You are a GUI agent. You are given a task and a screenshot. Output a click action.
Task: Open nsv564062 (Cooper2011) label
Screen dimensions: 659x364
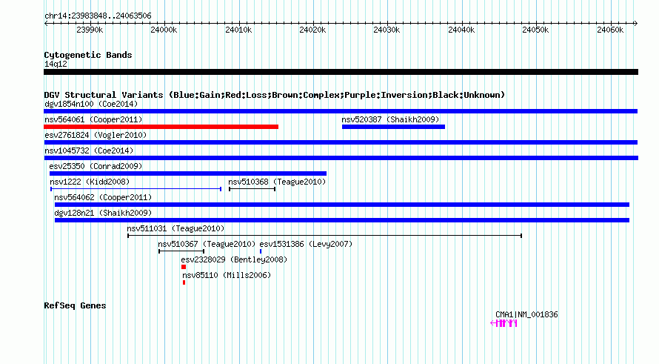(103, 197)
